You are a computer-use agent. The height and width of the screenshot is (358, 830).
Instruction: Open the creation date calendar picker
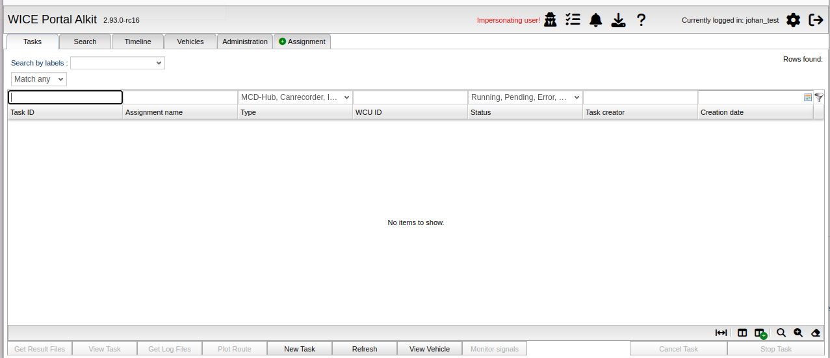point(808,97)
